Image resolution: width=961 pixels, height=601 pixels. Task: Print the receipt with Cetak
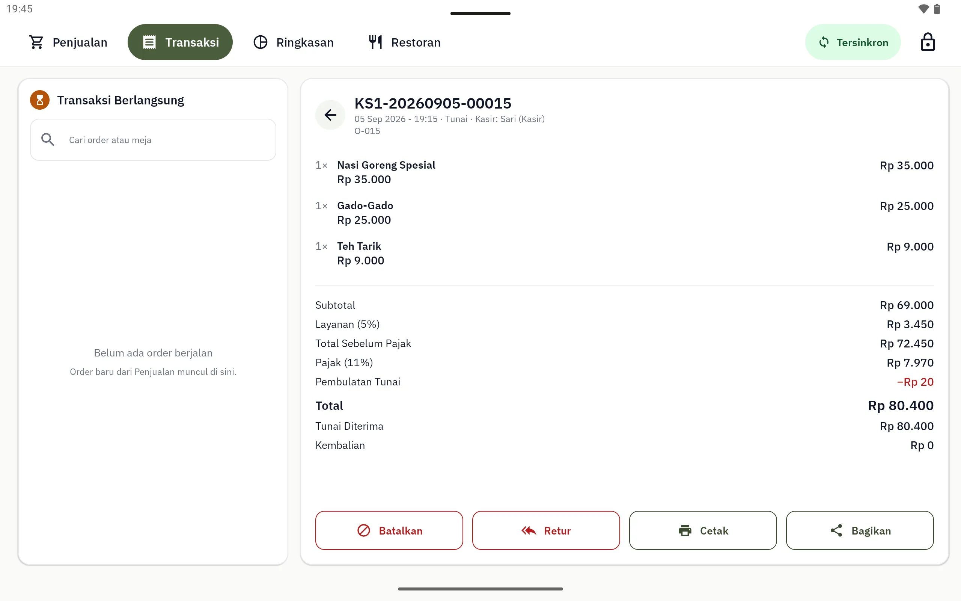coord(703,530)
